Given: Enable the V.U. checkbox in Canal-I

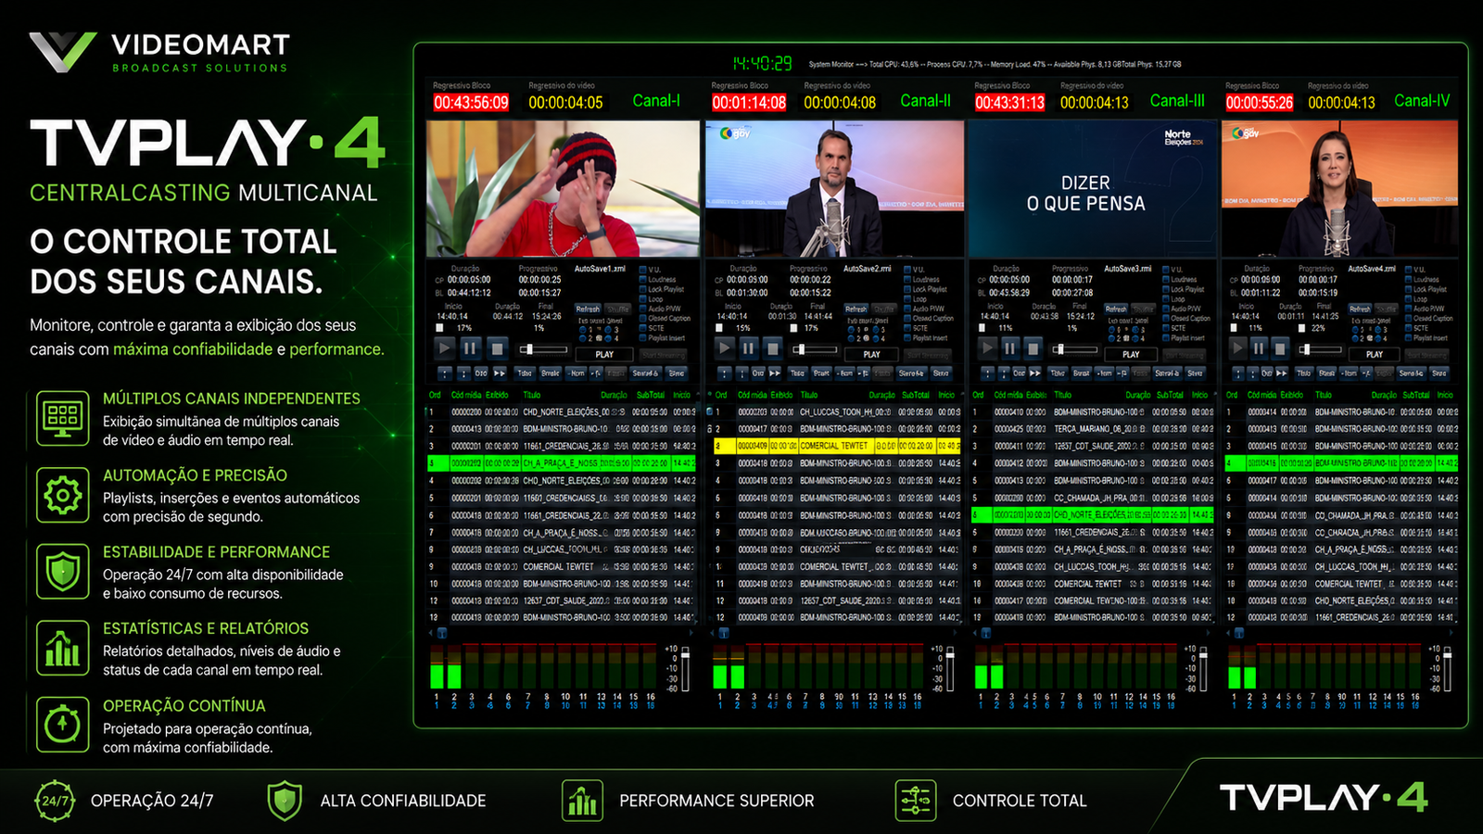Looking at the screenshot, I should click(642, 270).
